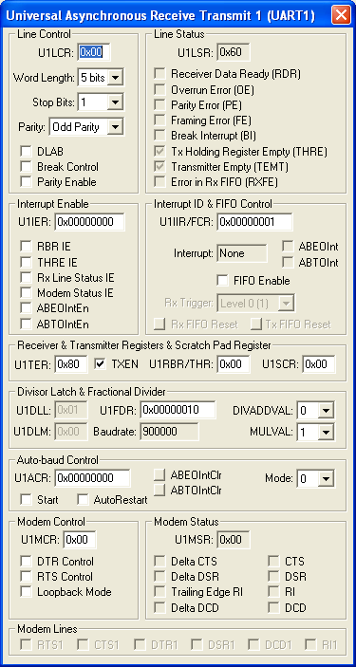Enable Loopback Mode checkbox
The height and width of the screenshot is (667, 356).
(27, 592)
